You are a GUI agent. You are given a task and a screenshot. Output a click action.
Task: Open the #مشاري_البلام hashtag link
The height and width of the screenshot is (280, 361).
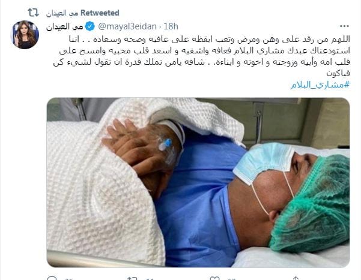320,85
